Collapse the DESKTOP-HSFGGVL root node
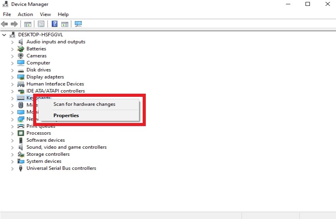The image size is (336, 219). (4, 35)
